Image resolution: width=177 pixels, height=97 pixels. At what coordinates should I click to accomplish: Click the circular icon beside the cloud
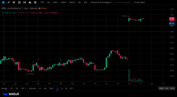click(35, 2)
